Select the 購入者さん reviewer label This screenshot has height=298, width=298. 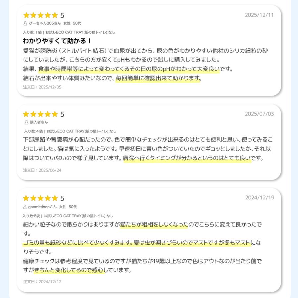(x=39, y=122)
